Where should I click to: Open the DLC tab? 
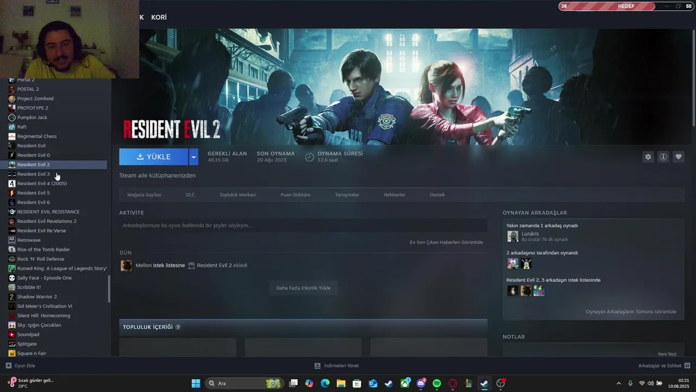(190, 195)
